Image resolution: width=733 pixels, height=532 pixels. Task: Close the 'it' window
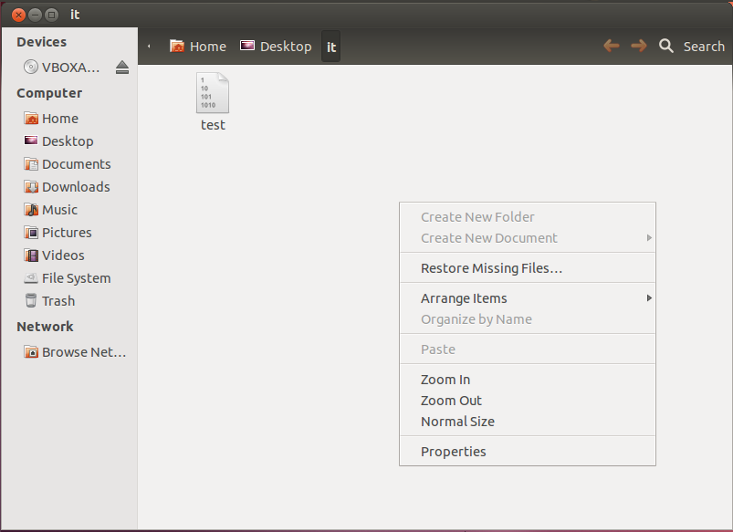pyautogui.click(x=18, y=15)
